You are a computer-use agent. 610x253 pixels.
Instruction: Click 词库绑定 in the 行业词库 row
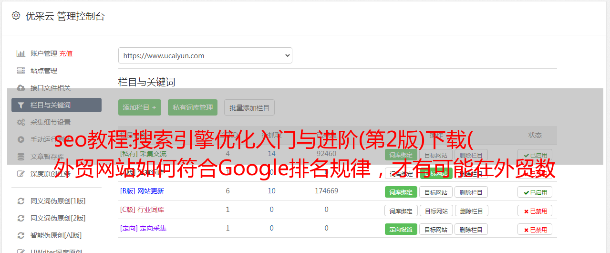tap(401, 211)
